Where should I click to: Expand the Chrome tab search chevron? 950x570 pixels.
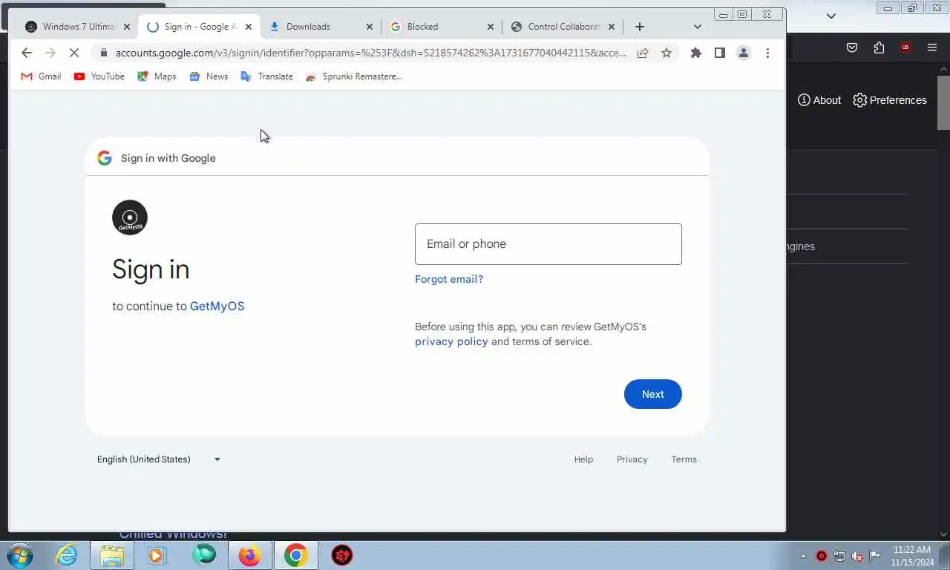coord(697,27)
